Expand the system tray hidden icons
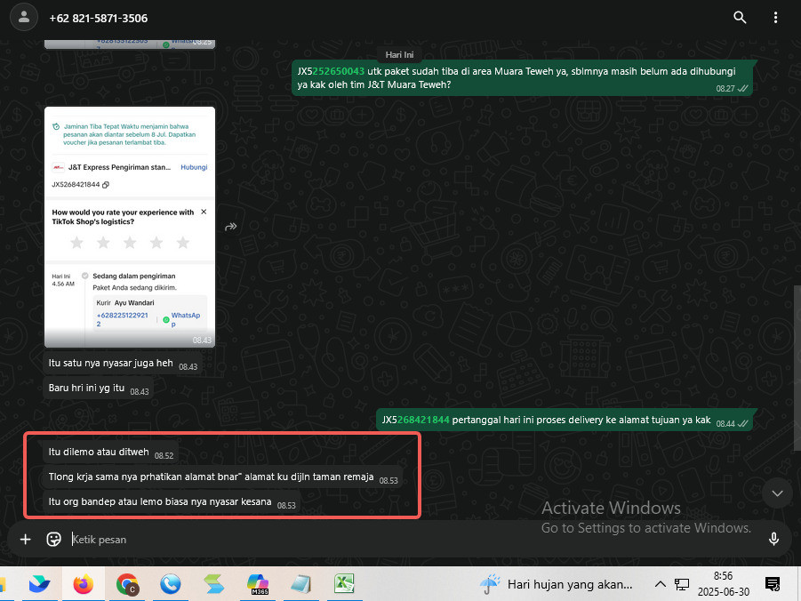Screen dimensions: 801x601 pos(660,583)
